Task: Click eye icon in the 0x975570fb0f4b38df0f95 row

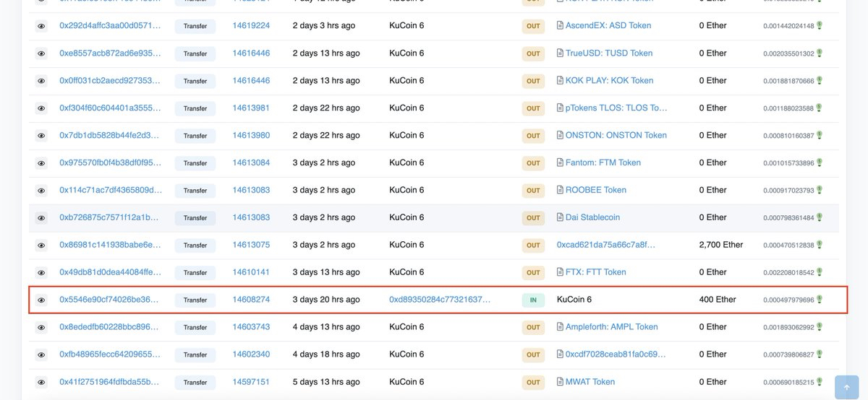Action: [x=41, y=163]
